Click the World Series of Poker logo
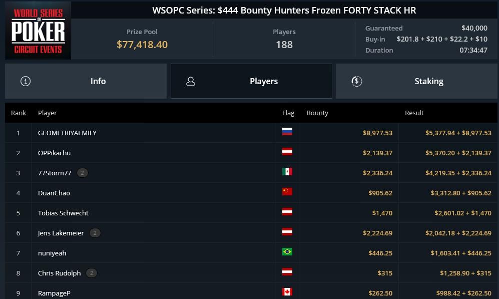Screen dimensions: 499x299 point(38,31)
